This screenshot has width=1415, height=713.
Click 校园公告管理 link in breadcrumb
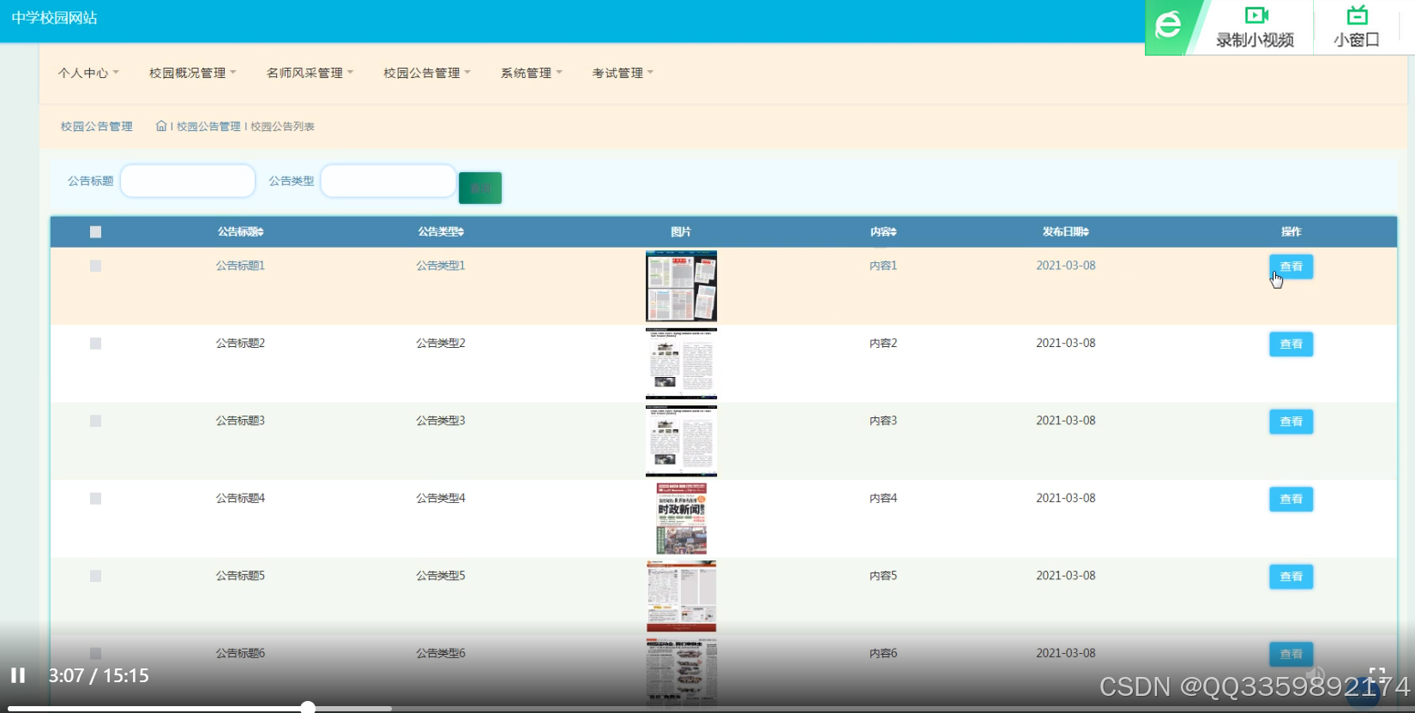208,127
